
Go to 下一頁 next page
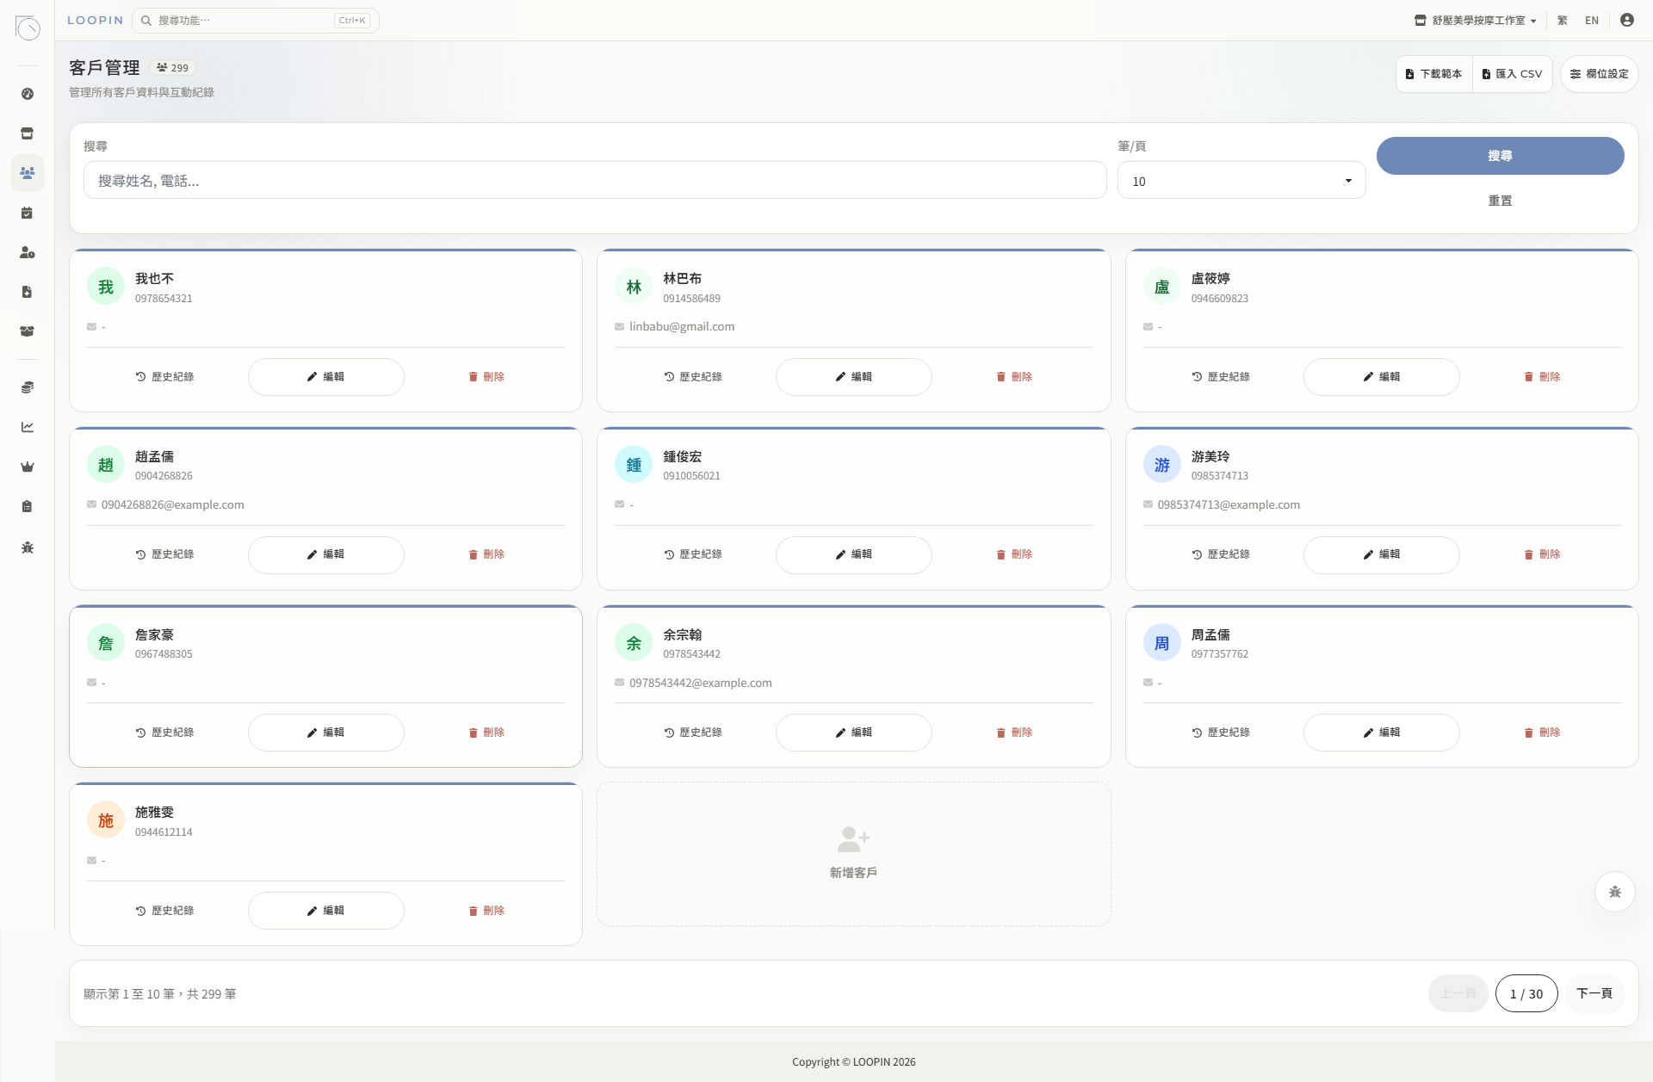[1594, 993]
